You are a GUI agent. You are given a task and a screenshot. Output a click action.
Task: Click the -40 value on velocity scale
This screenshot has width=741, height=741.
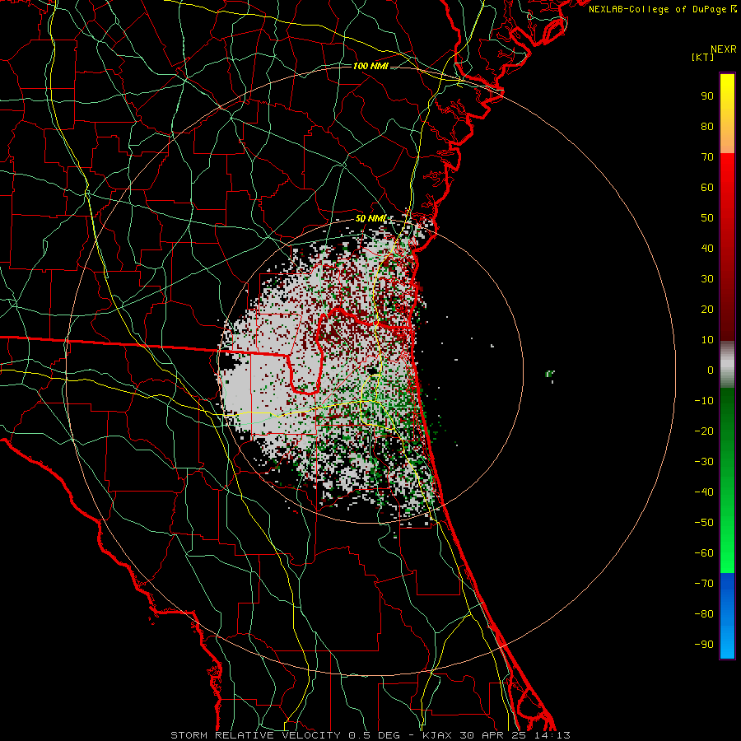704,492
